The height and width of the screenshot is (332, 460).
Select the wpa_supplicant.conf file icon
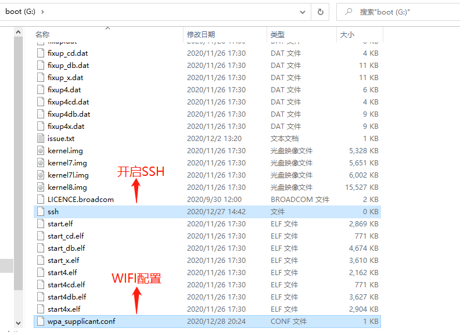pyautogui.click(x=40, y=322)
